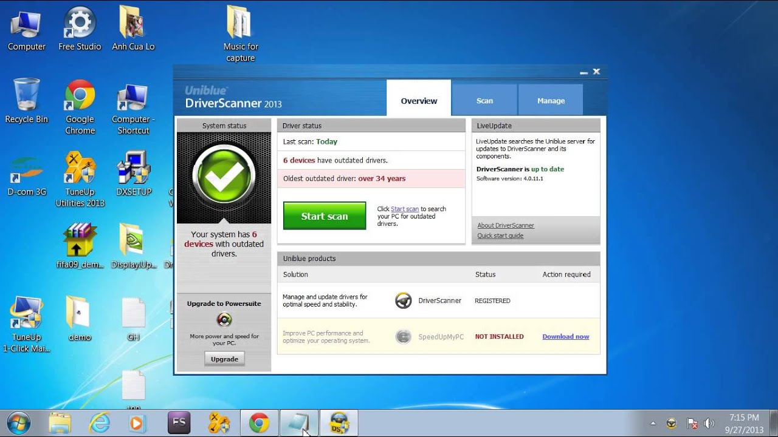Viewport: 778px width, 437px height.
Task: Minimize the DriverScanner window
Action: [x=583, y=72]
